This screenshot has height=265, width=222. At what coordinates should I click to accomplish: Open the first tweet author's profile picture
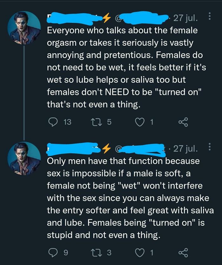(23, 27)
